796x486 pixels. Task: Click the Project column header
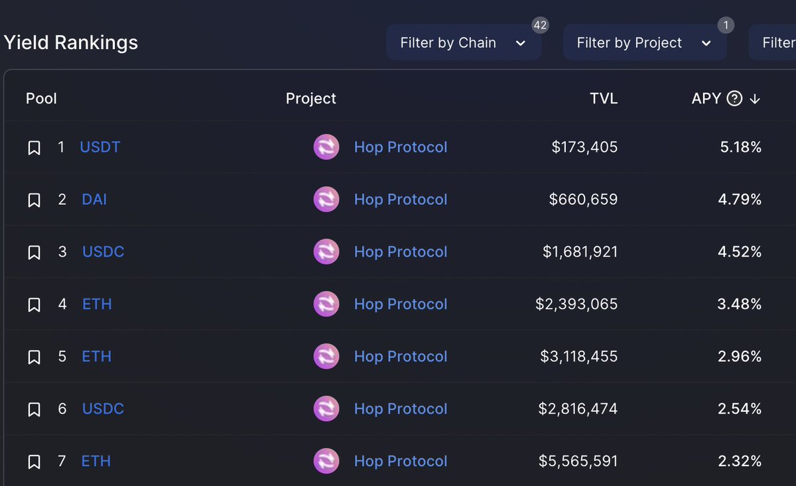tap(310, 99)
